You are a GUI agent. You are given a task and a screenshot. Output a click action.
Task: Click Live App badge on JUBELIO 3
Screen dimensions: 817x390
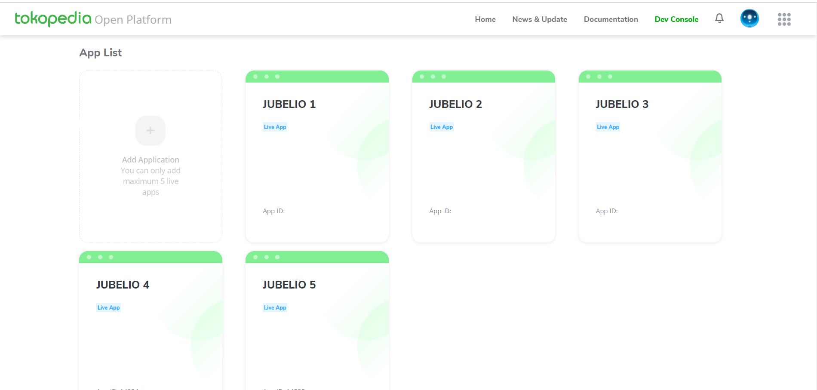pyautogui.click(x=608, y=127)
